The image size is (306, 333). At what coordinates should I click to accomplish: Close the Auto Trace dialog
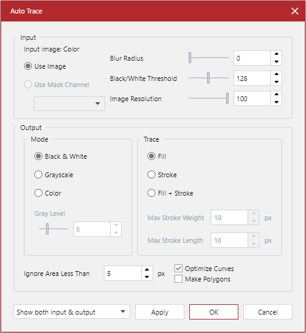tap(295, 11)
